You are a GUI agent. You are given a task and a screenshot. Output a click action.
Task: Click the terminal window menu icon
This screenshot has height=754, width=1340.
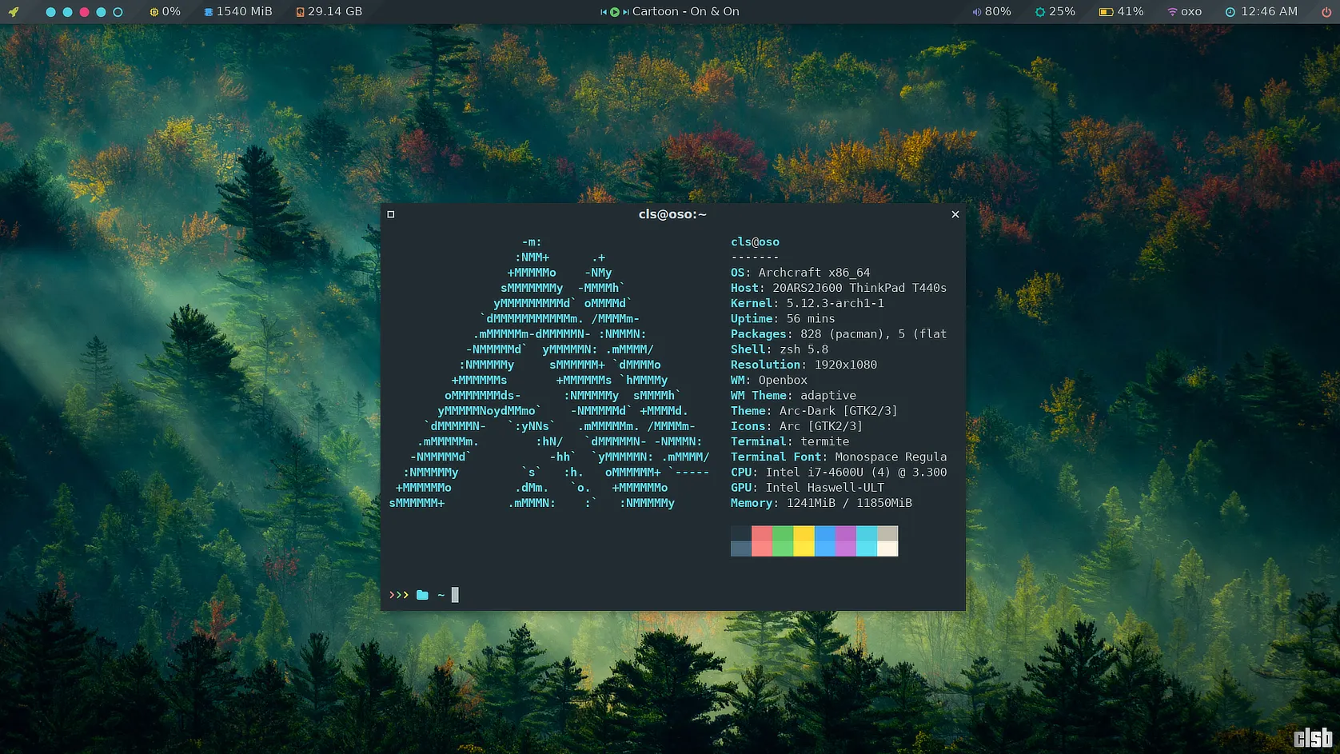(x=391, y=214)
